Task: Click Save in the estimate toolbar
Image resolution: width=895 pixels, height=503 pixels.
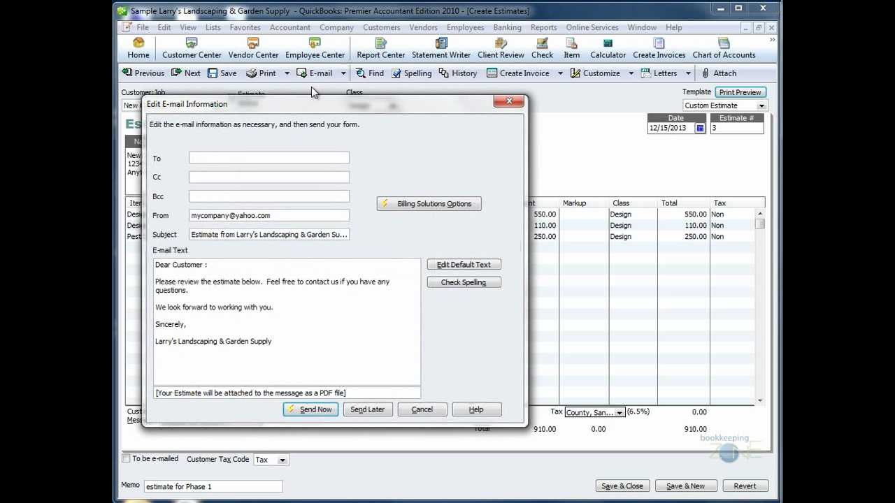Action: tap(222, 73)
